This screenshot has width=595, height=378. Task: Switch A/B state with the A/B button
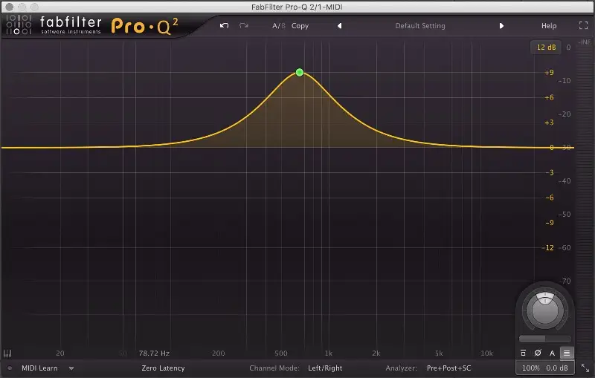(x=278, y=25)
